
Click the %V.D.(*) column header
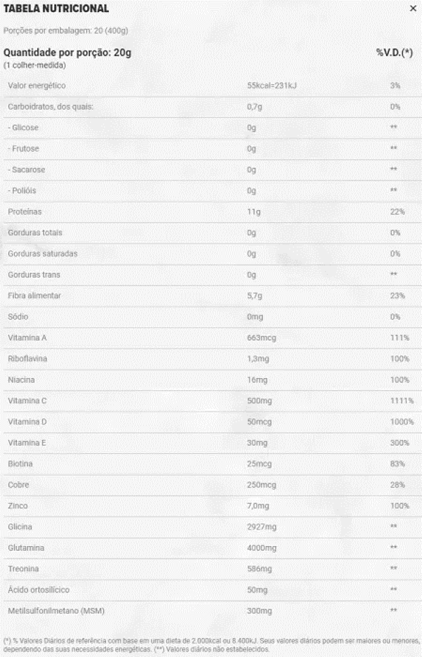(x=395, y=53)
